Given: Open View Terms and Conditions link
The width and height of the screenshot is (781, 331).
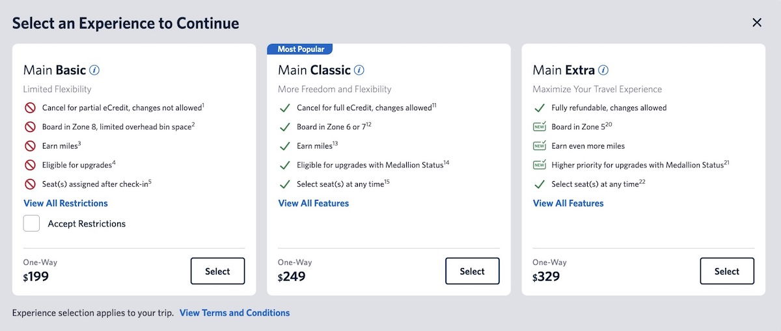Looking at the screenshot, I should point(235,313).
